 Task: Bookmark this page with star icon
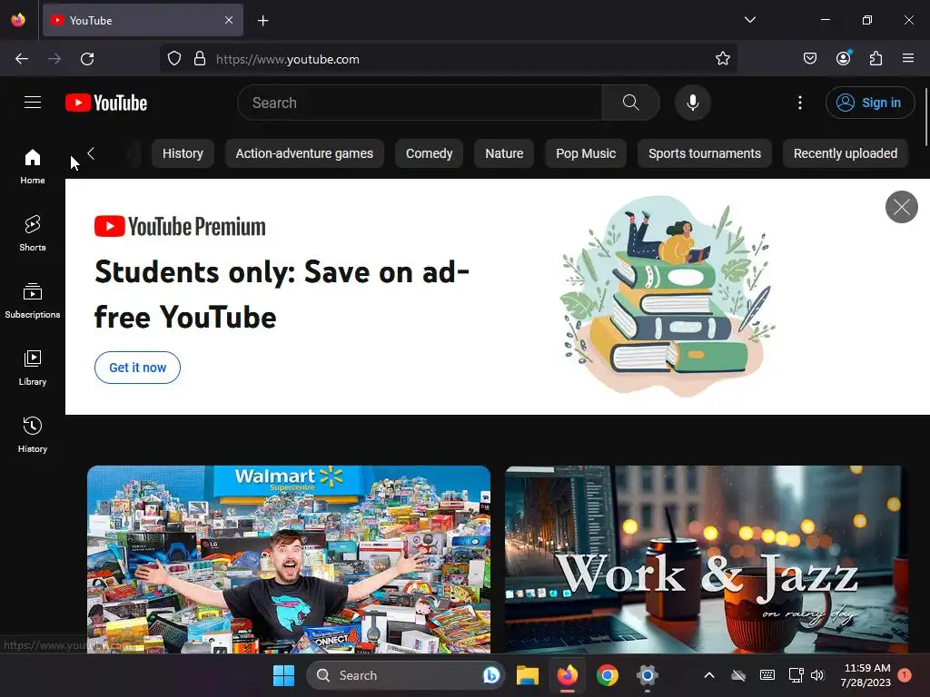pyautogui.click(x=722, y=59)
